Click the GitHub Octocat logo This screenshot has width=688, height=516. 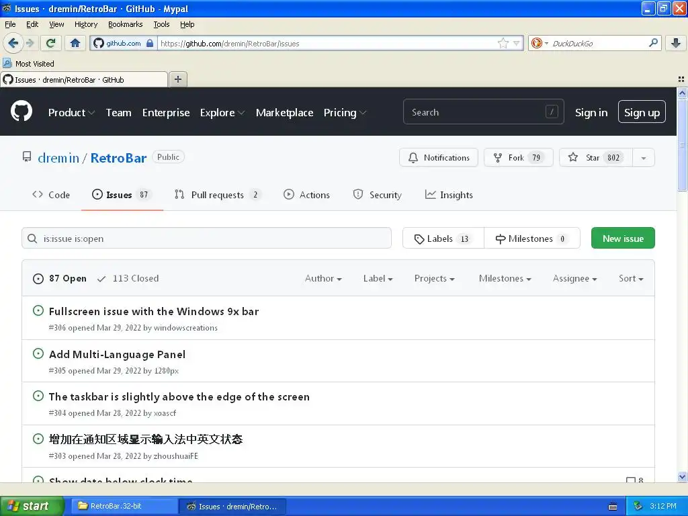tap(21, 111)
